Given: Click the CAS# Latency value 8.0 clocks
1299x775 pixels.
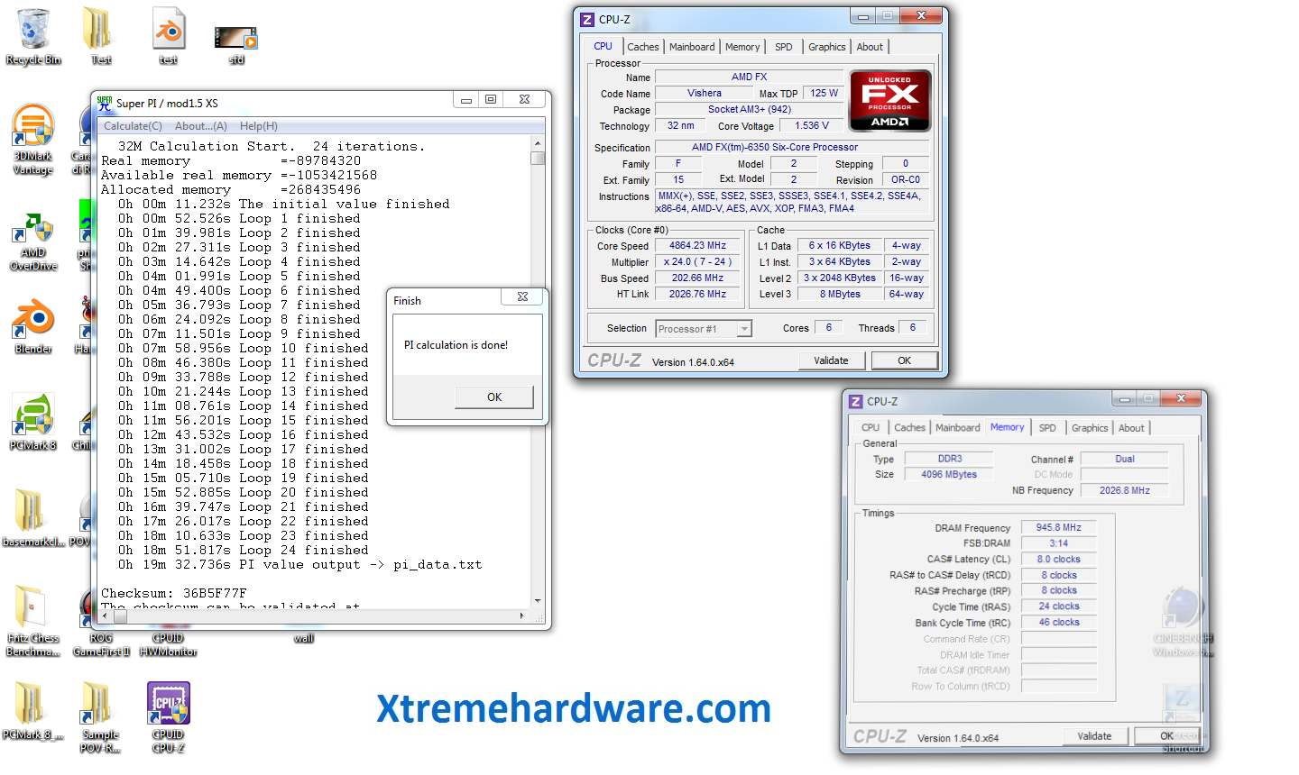Looking at the screenshot, I should 1058,559.
